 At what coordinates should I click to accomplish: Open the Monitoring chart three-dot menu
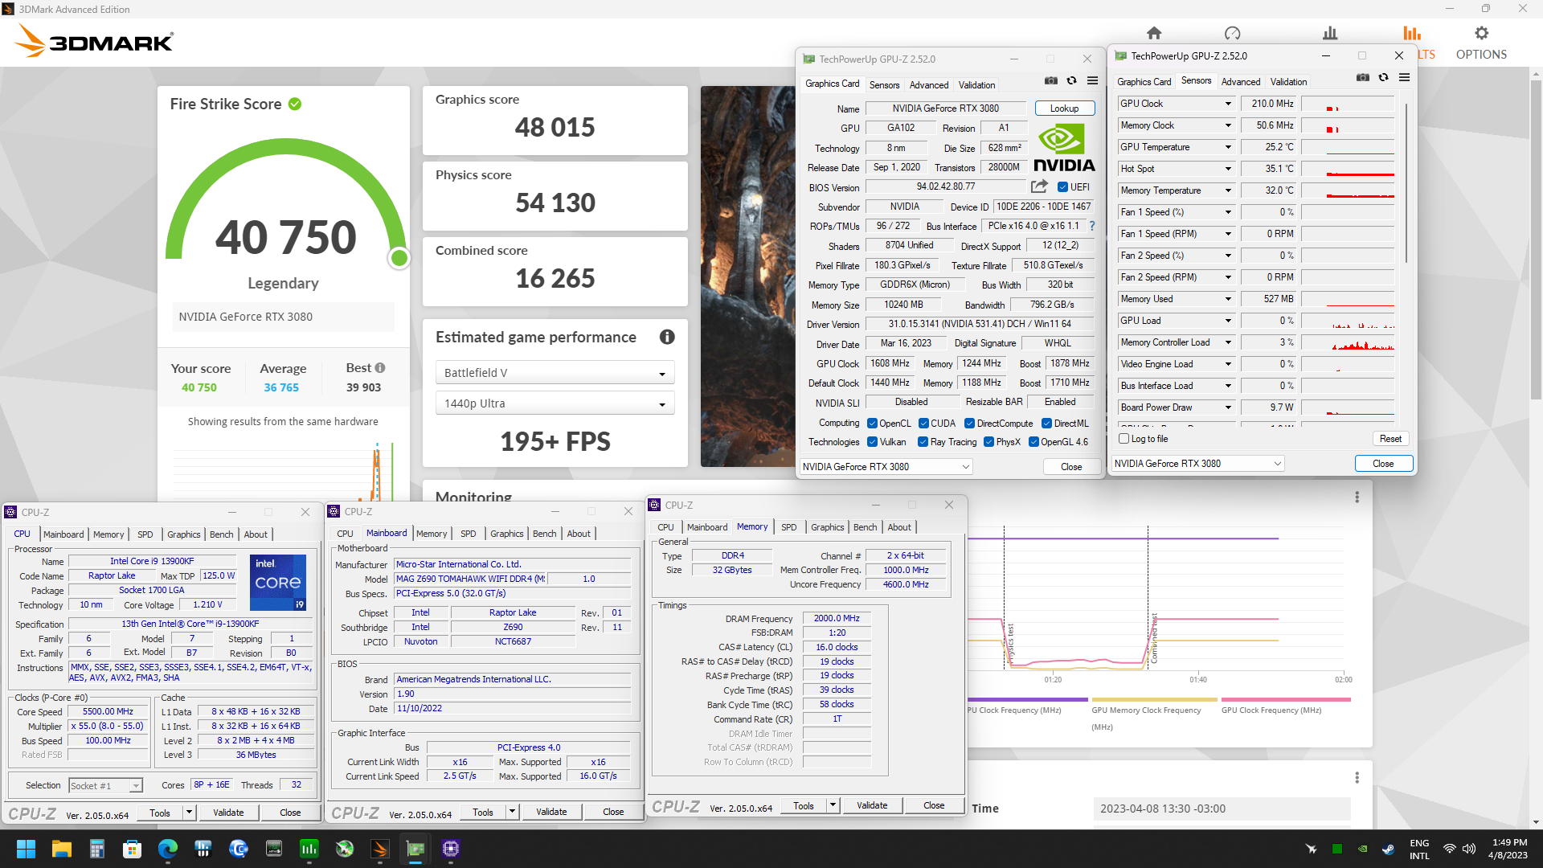click(1357, 497)
